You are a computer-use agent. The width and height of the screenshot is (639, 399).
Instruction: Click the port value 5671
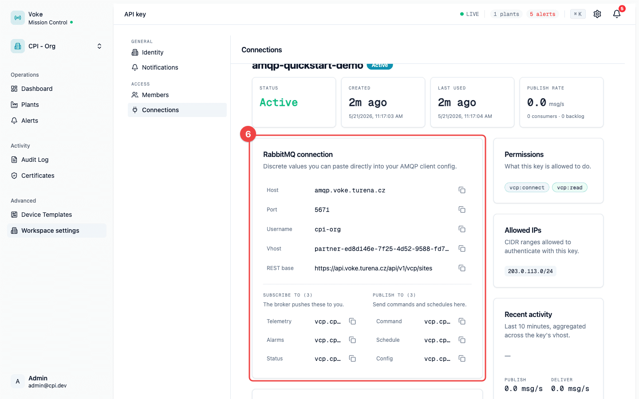[x=322, y=210]
